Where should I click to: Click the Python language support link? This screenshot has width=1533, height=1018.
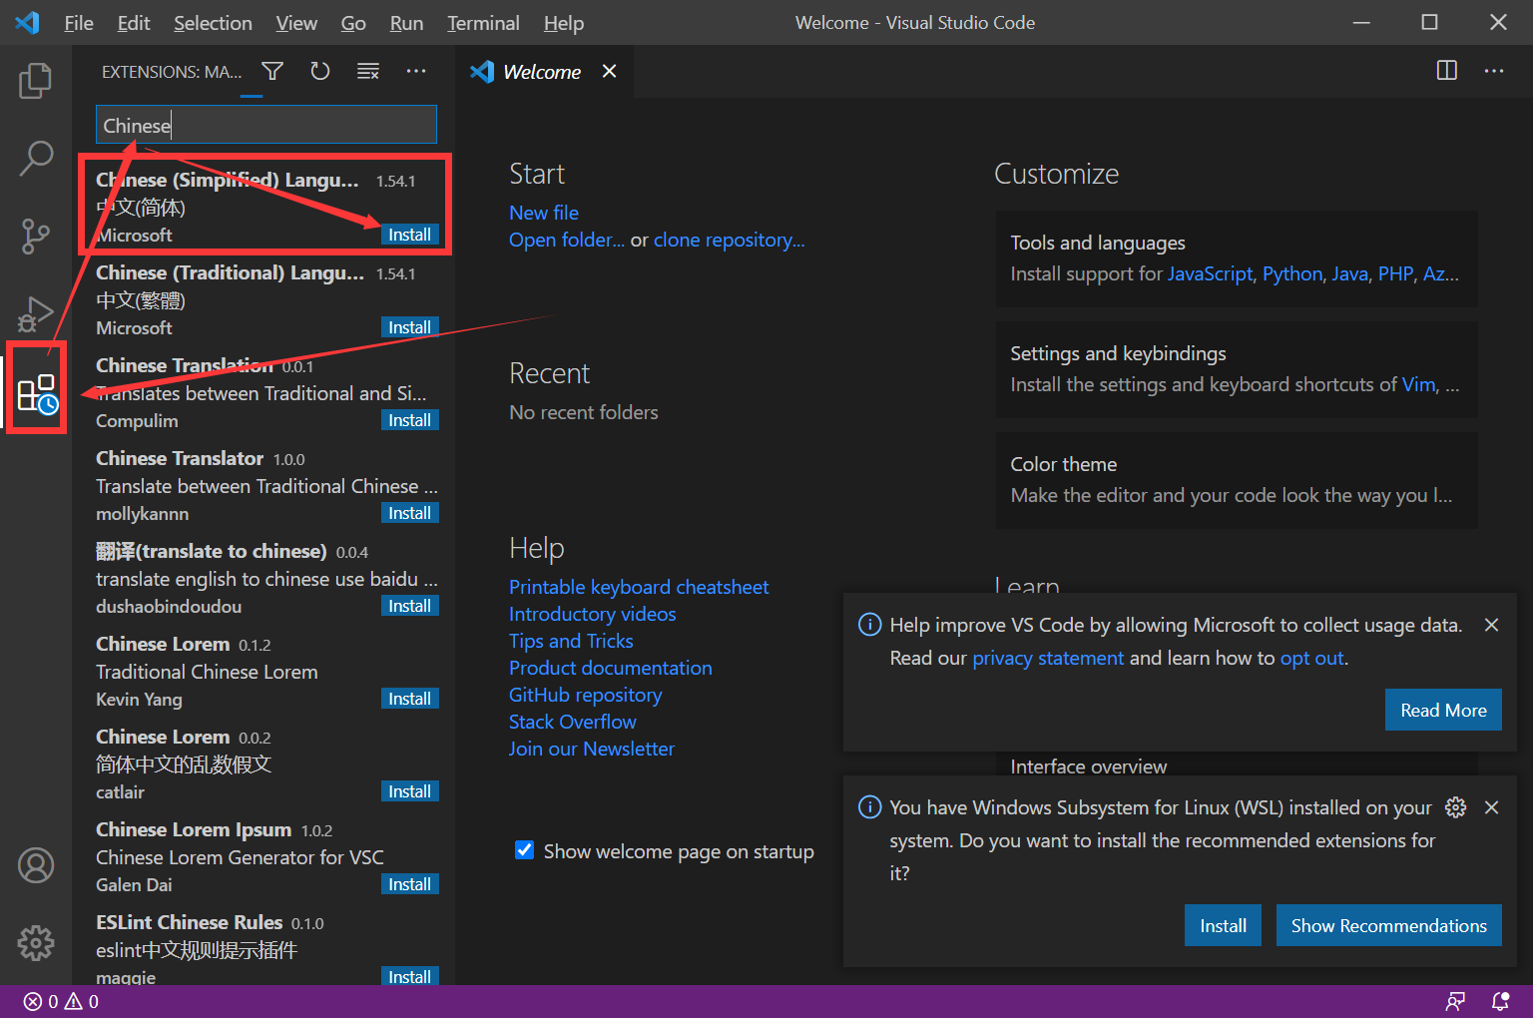[1292, 273]
